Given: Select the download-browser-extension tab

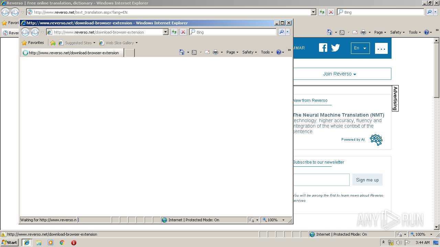Looking at the screenshot, I should (x=72, y=53).
